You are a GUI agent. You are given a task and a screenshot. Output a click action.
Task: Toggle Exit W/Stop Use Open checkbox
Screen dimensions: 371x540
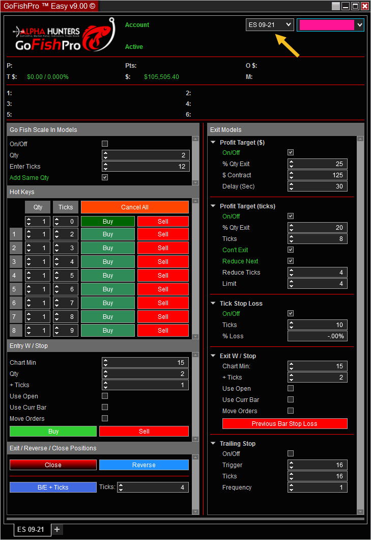291,388
